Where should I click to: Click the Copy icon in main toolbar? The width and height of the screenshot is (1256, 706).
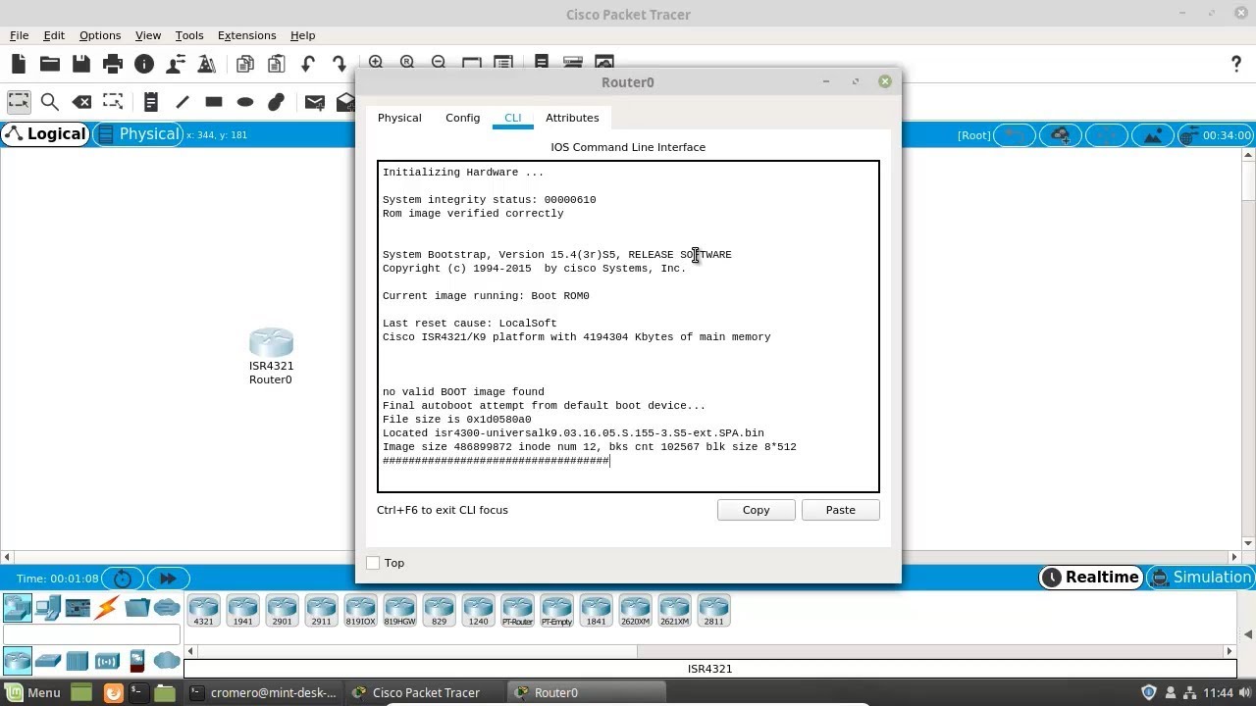pyautogui.click(x=245, y=65)
